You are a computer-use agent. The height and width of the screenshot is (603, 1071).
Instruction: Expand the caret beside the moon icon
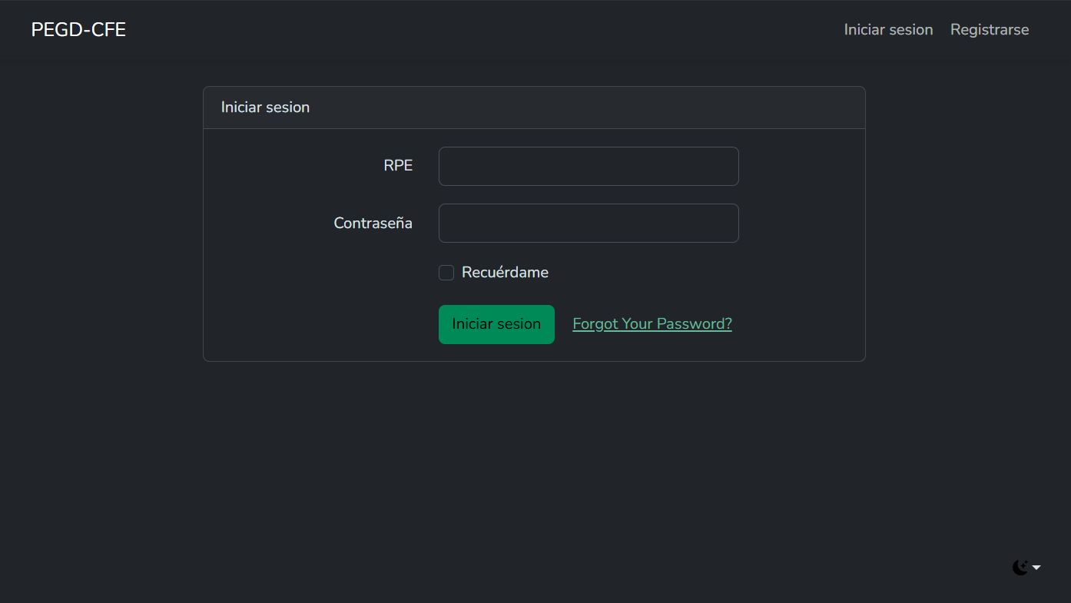pos(1036,568)
